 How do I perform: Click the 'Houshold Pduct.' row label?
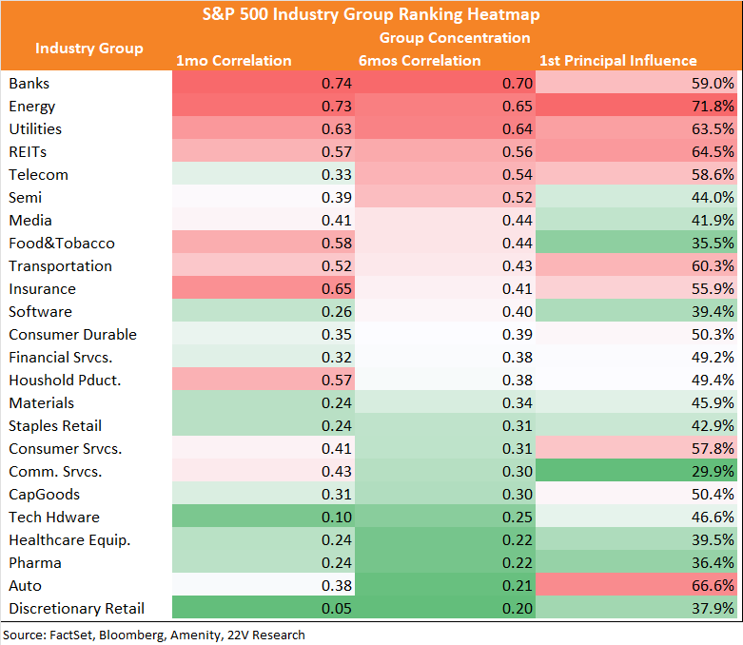click(65, 381)
